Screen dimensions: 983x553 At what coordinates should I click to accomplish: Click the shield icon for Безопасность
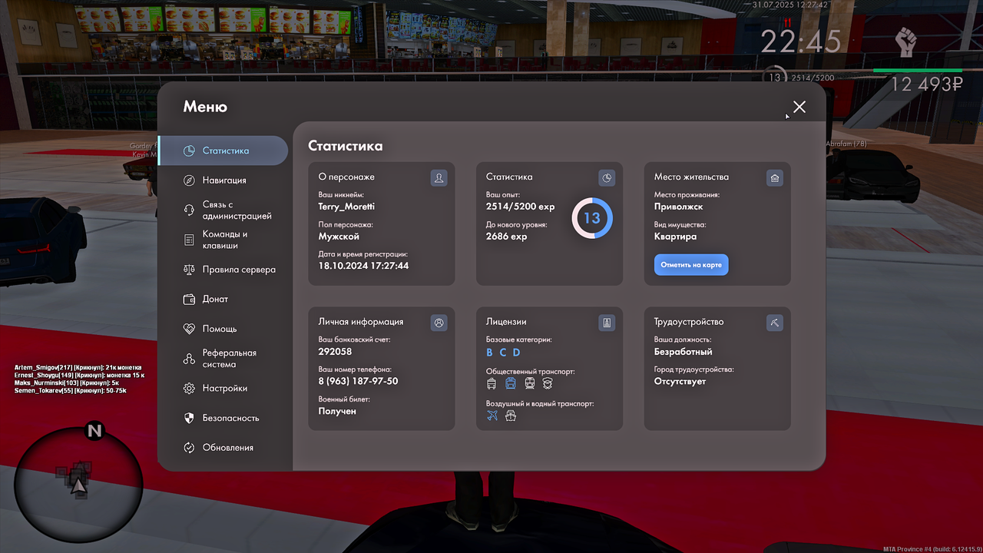pyautogui.click(x=189, y=418)
